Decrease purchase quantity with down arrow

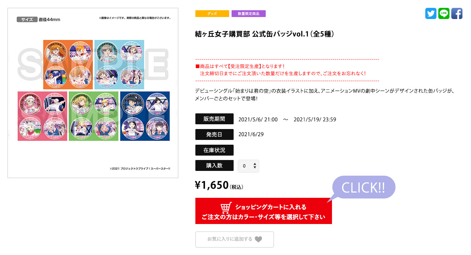255,168
